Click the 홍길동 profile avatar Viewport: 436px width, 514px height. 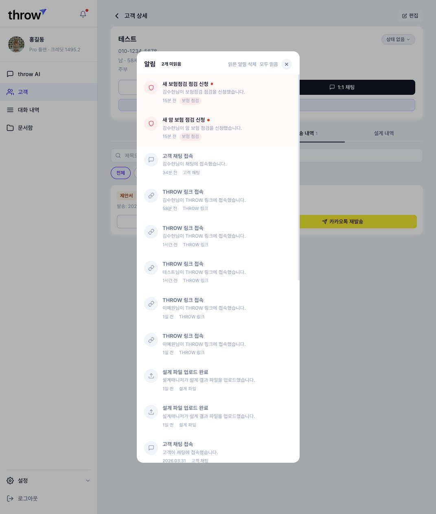click(x=16, y=44)
